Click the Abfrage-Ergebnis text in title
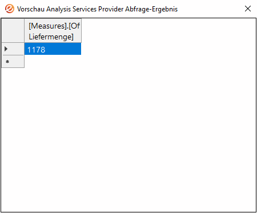 pos(151,9)
